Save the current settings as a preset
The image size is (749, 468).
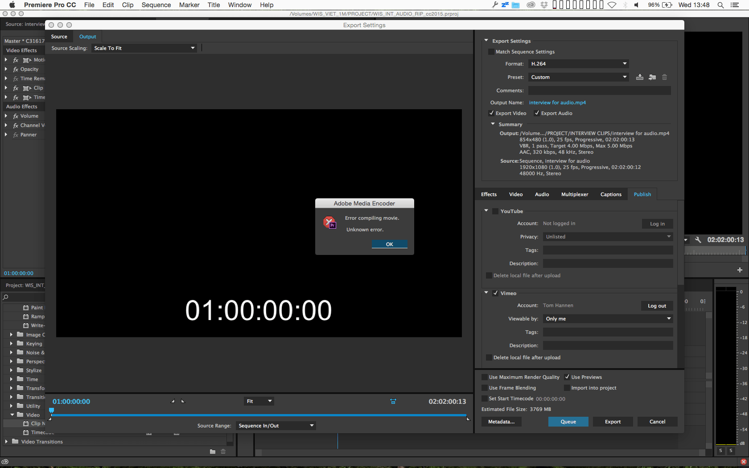[640, 77]
